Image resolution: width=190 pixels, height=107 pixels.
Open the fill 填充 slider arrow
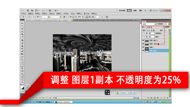coord(169,30)
